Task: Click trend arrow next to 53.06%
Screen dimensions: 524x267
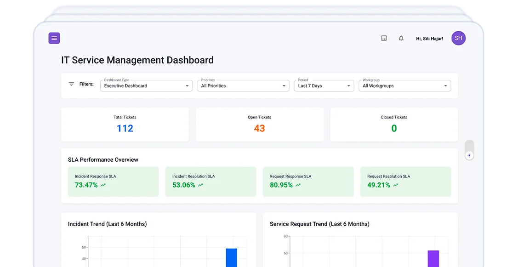Action: click(200, 185)
